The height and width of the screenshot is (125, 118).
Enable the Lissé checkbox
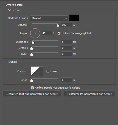[x=48, y=71]
